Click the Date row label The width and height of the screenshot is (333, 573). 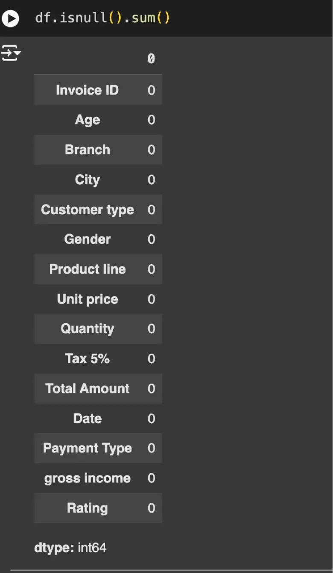point(88,418)
